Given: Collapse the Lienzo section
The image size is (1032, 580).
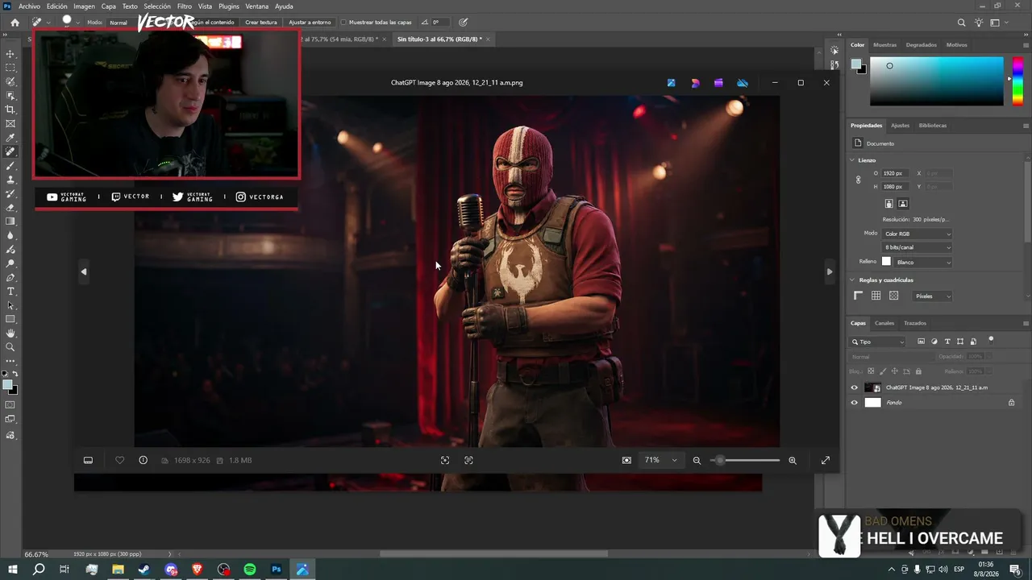Looking at the screenshot, I should (x=852, y=160).
